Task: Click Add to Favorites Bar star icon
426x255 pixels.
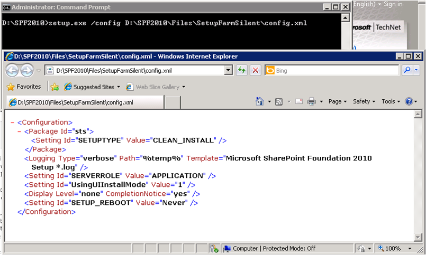Action: [55, 87]
